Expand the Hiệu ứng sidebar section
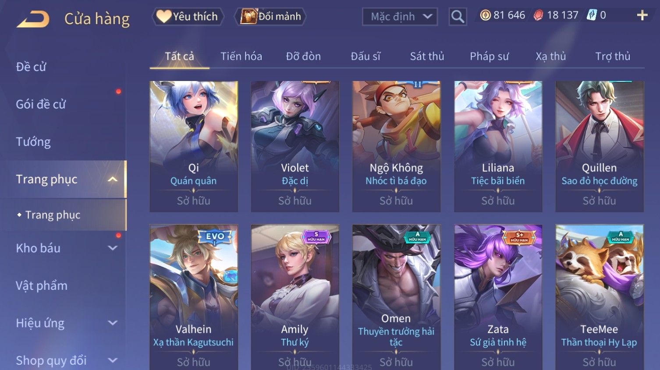This screenshot has width=660, height=370. click(113, 323)
